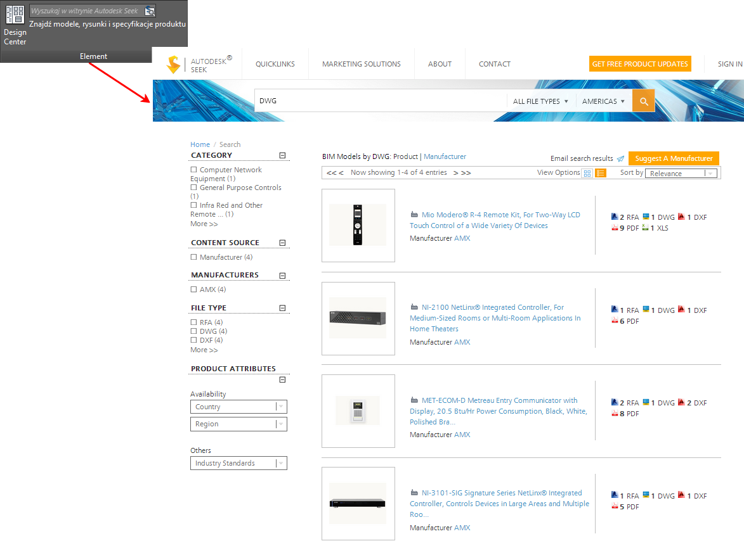
Task: Click the email search results paper plane icon
Action: (620, 159)
